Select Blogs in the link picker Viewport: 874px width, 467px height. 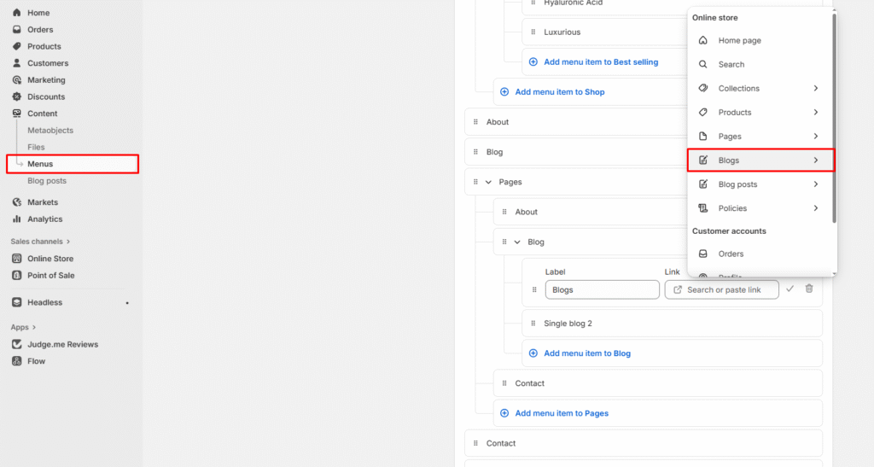coord(760,161)
